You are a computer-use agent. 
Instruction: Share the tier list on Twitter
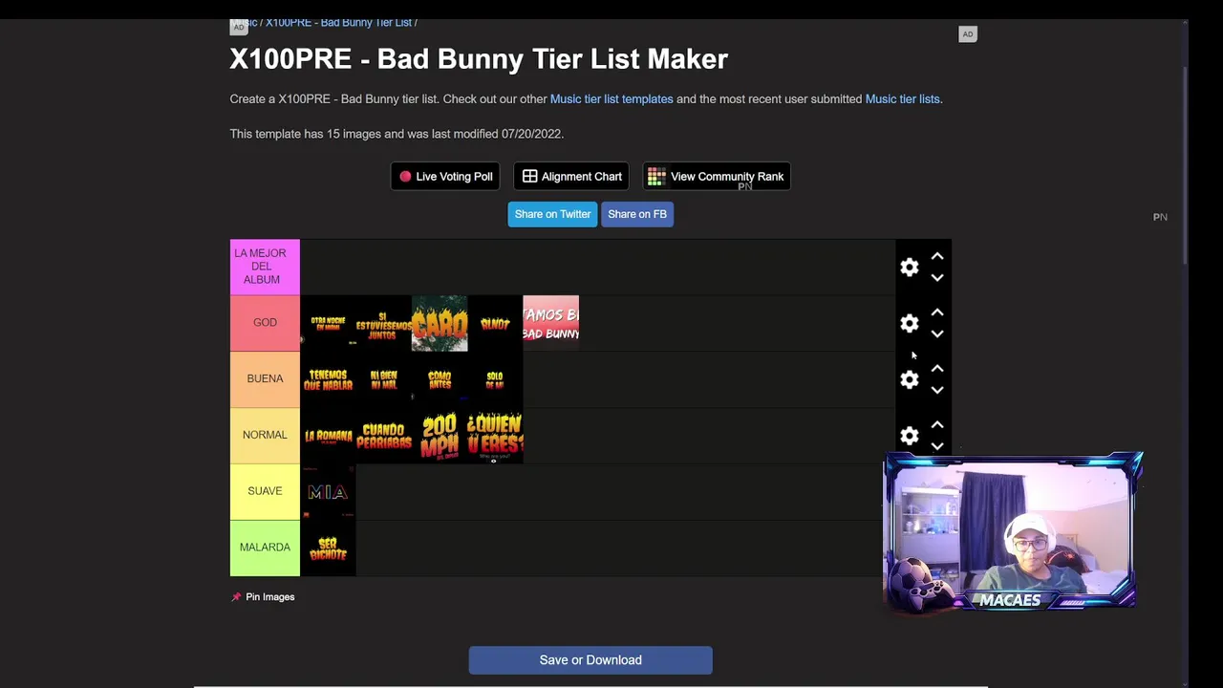552,214
